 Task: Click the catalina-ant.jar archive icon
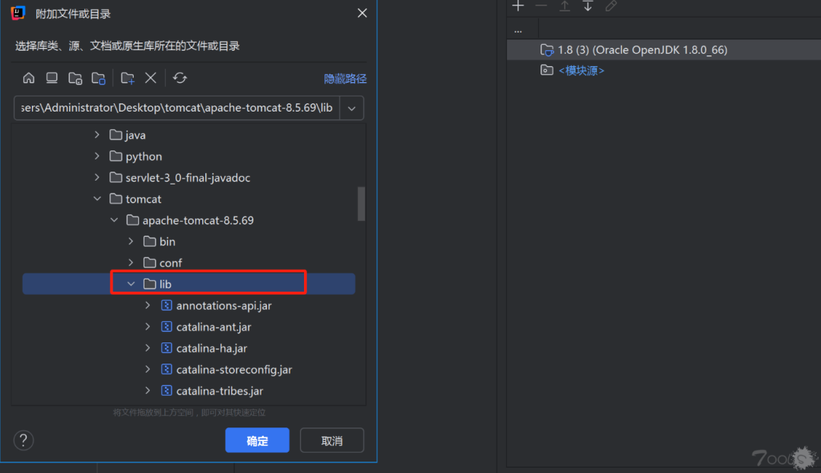point(166,326)
